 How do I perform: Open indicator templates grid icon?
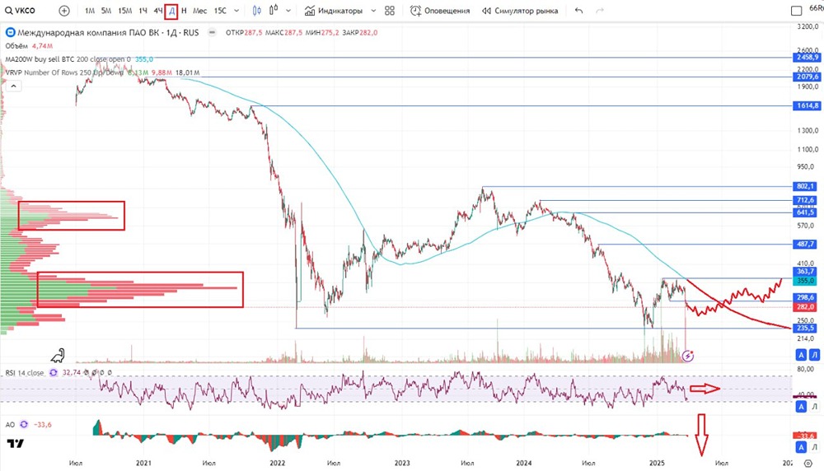pos(390,11)
